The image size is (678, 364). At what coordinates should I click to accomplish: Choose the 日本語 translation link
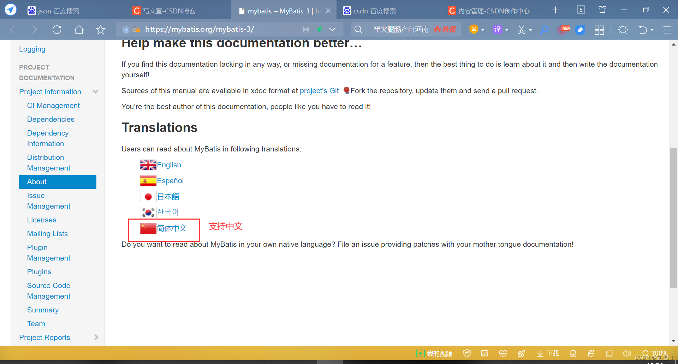point(168,197)
